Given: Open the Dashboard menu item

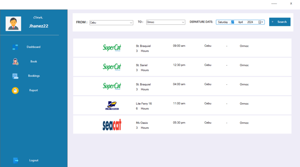Looking at the screenshot, I should [x=34, y=47].
